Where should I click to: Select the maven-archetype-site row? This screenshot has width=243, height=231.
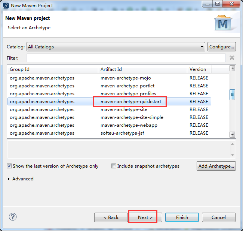tap(109, 109)
